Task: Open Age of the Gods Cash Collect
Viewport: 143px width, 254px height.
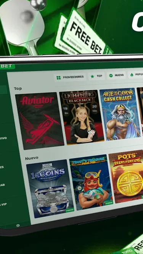Action: click(120, 114)
